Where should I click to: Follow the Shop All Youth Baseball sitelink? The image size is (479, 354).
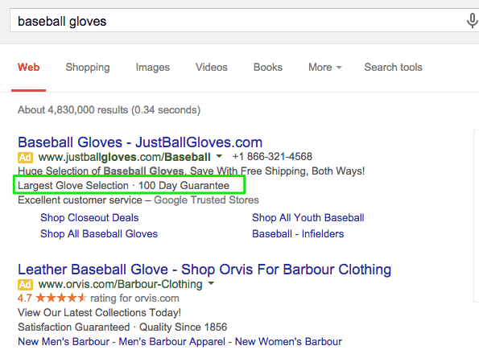point(308,217)
